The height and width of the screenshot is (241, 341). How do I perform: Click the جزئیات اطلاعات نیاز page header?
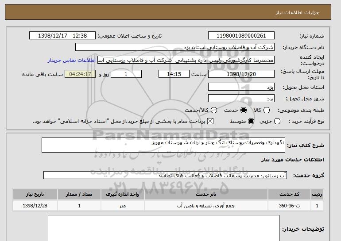pos(297,12)
